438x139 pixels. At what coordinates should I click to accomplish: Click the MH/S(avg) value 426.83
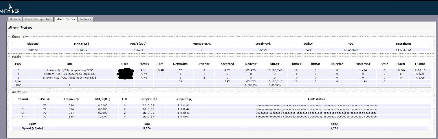(138, 50)
